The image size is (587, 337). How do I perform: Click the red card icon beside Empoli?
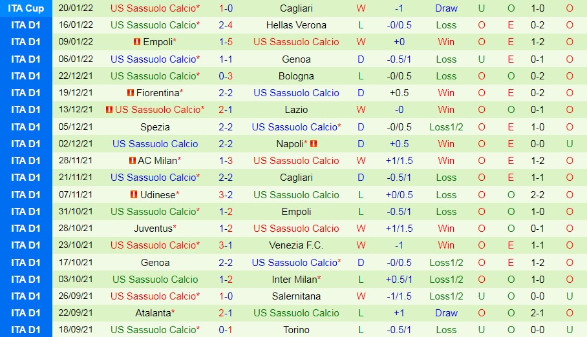(136, 42)
